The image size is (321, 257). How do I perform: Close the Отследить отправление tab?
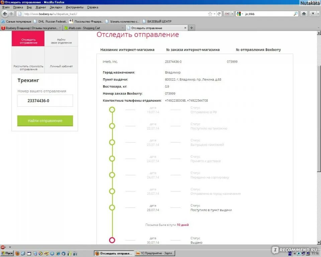185,28
